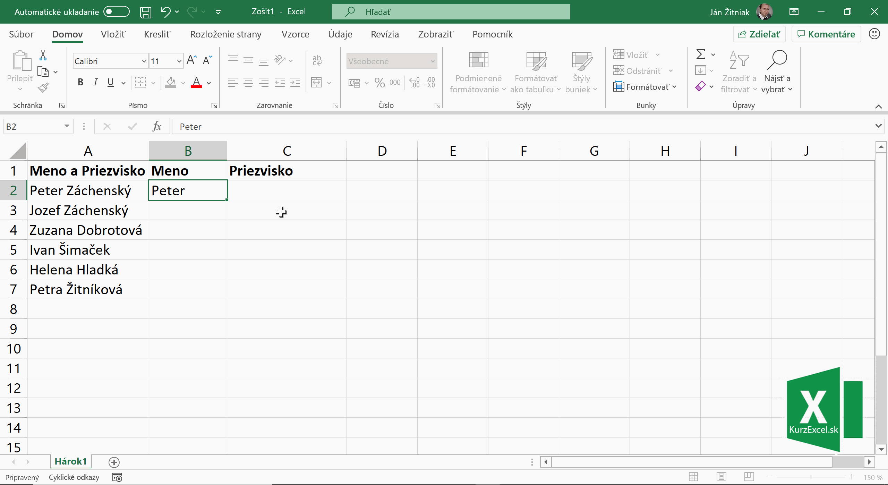Open the Rozloženie strany tab

226,34
